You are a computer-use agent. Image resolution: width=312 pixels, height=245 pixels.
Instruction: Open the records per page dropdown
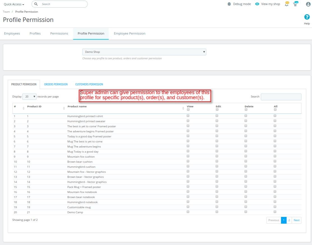pyautogui.click(x=29, y=97)
